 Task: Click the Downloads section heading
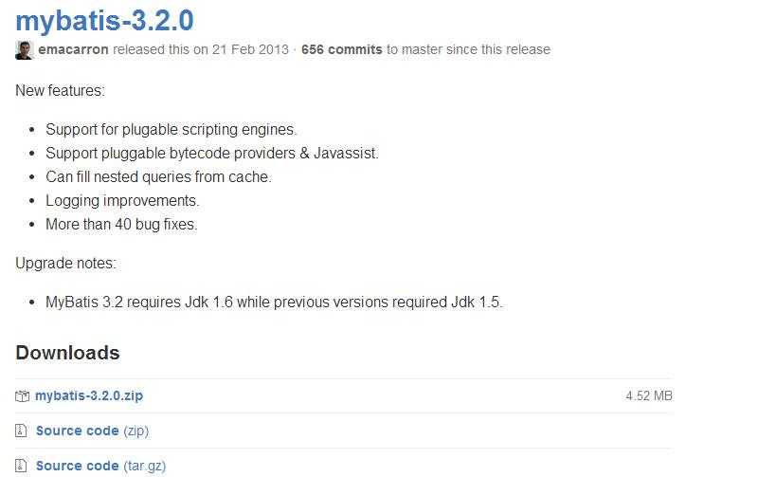67,353
